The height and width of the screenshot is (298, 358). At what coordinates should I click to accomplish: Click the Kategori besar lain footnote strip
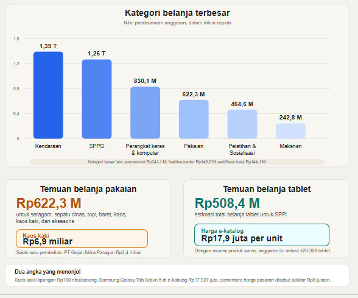pos(177,162)
